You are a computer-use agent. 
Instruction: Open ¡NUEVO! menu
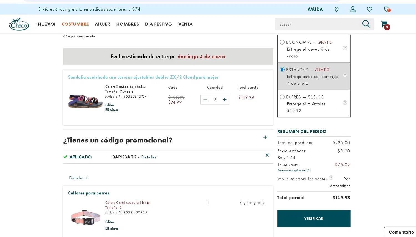tap(46, 24)
